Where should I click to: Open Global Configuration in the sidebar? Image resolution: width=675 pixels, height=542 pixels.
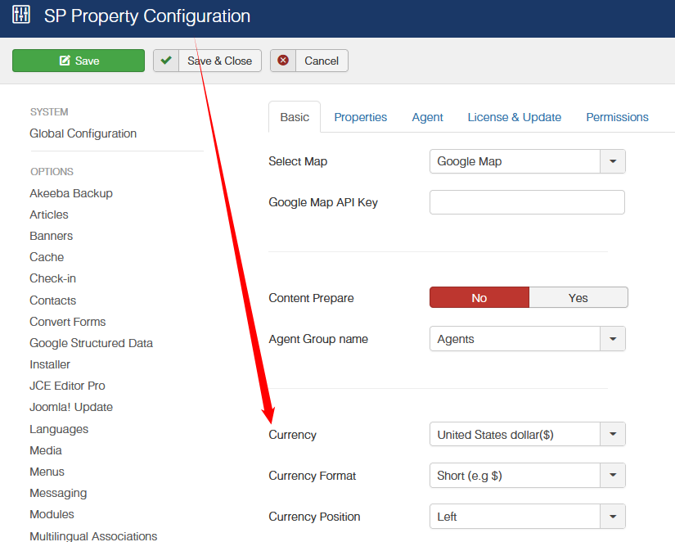(x=83, y=133)
